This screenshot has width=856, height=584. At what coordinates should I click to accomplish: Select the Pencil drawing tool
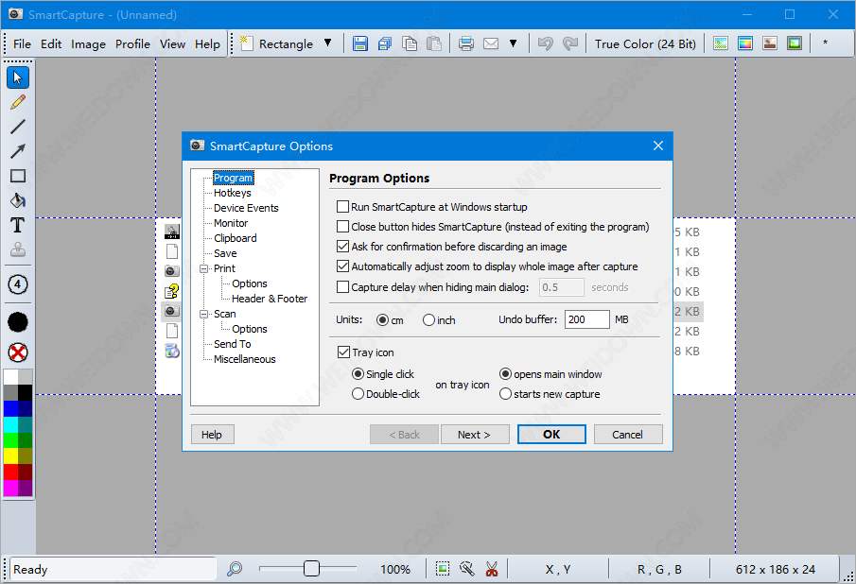tap(18, 102)
